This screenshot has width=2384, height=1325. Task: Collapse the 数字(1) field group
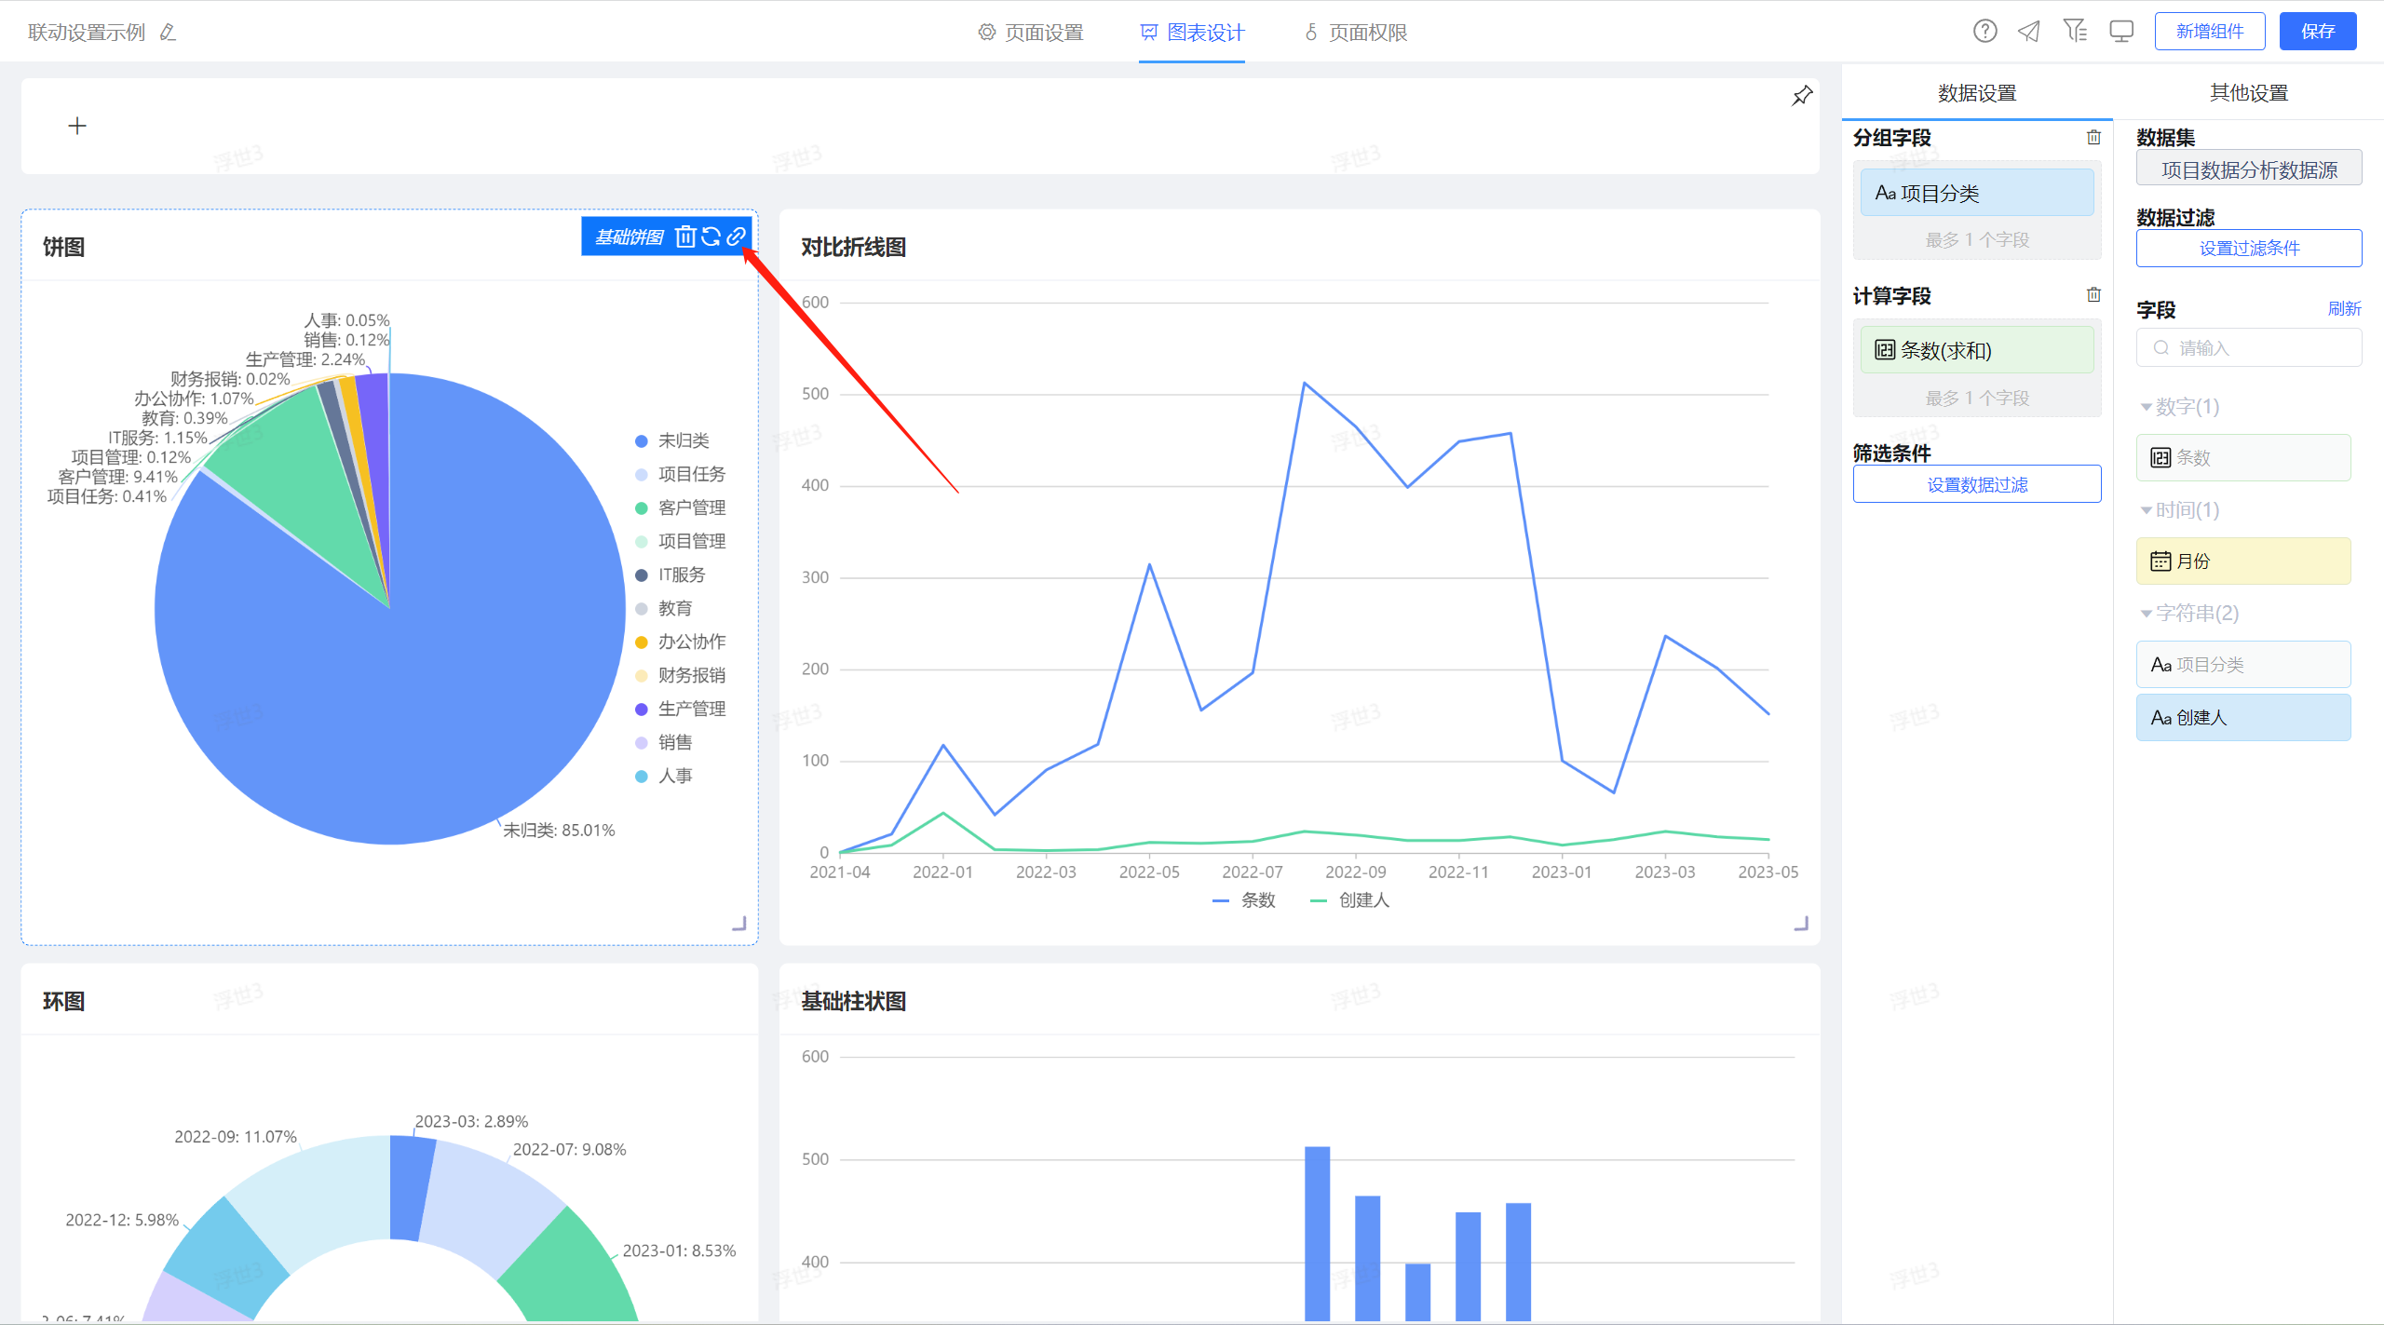2180,407
